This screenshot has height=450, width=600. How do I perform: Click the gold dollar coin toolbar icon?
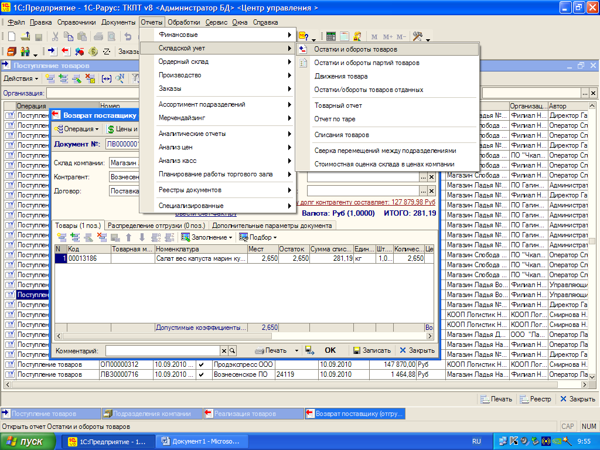[x=93, y=52]
